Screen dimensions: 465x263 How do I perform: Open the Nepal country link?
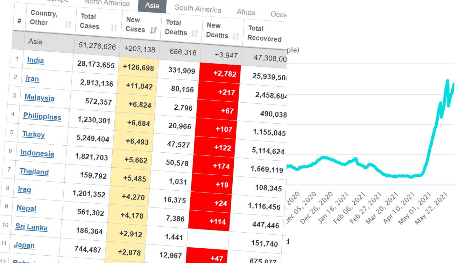pyautogui.click(x=26, y=208)
